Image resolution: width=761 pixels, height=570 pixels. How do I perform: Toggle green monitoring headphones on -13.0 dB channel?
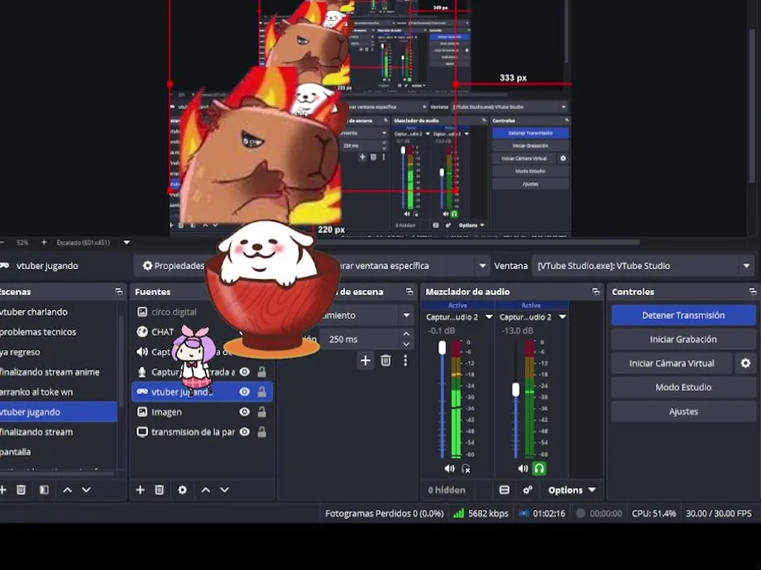(540, 469)
